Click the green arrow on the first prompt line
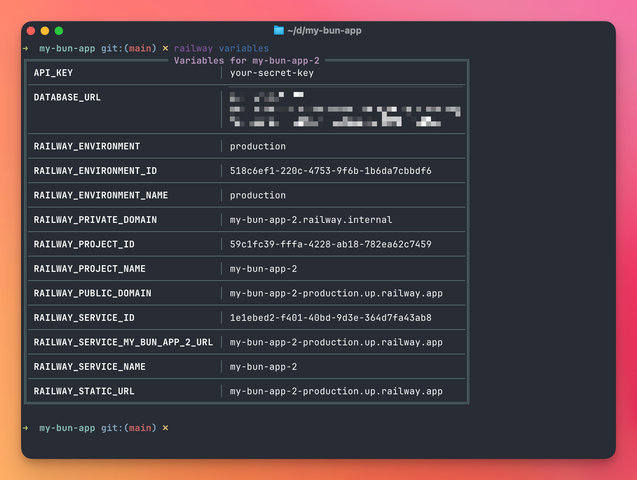 (26, 48)
